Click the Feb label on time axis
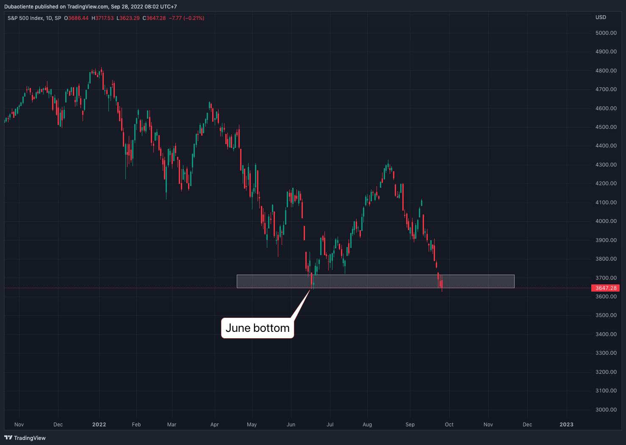This screenshot has height=445, width=626. 136,425
